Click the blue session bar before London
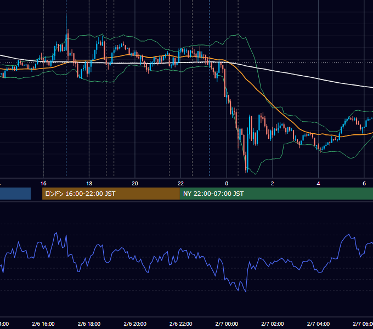The height and width of the screenshot is (329, 373). [15, 194]
